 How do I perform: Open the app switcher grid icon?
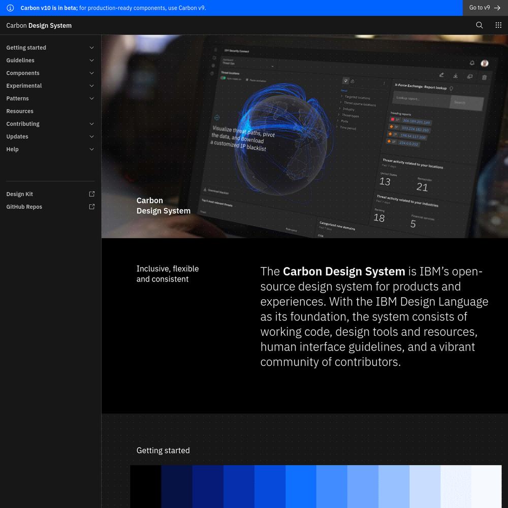(498, 25)
